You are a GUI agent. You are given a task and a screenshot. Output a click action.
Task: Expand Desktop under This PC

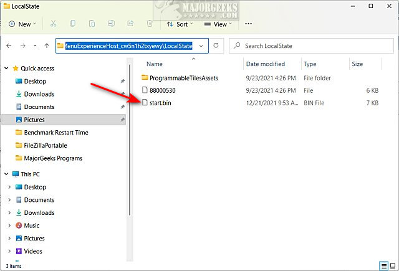[x=9, y=187]
